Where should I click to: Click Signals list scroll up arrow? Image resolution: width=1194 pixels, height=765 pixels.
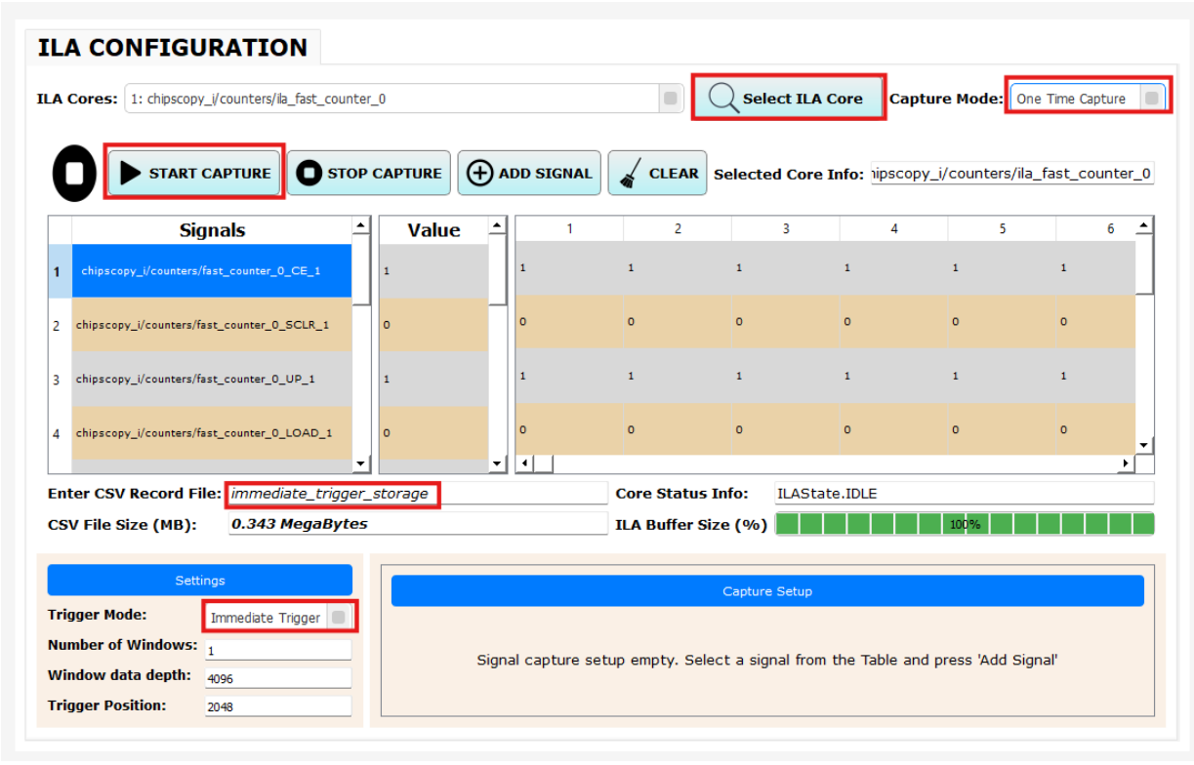point(362,225)
